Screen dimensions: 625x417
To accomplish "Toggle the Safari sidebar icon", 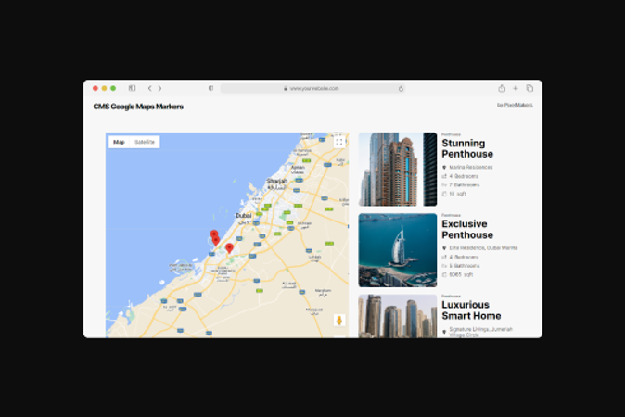I will pyautogui.click(x=132, y=88).
